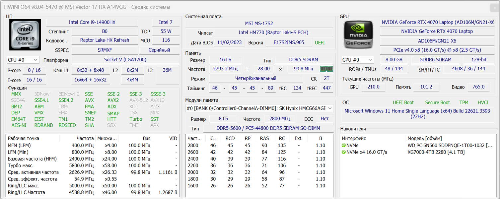Click the Intel Core i9-14900HX name field
Screen dimensions: 500x199
tap(92, 23)
